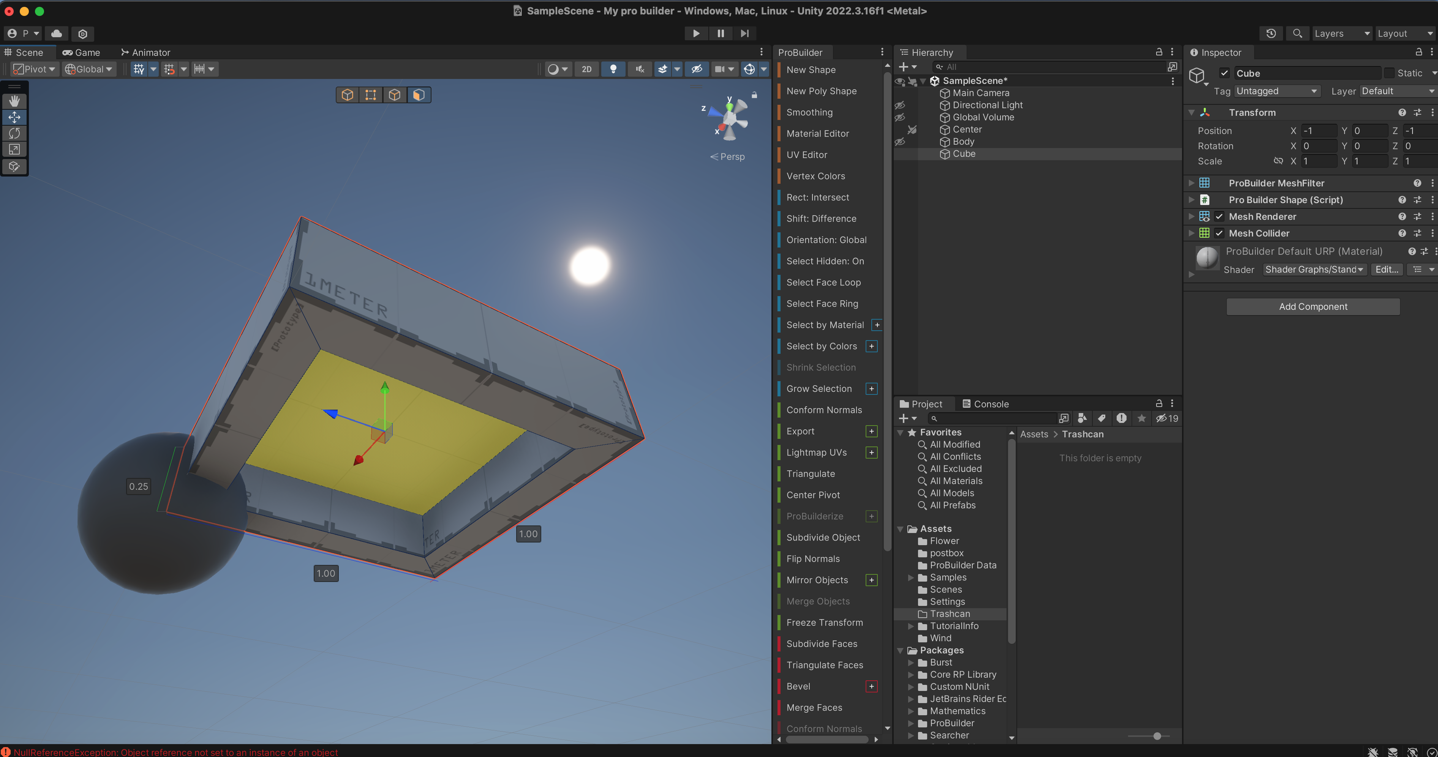Open Unity Cloud services icon

[56, 33]
